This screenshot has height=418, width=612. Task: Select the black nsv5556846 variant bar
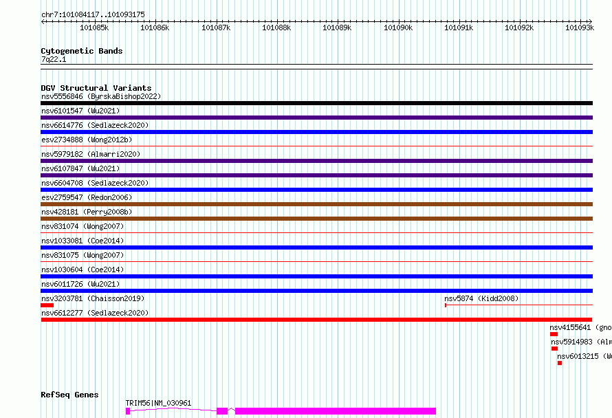pos(316,103)
